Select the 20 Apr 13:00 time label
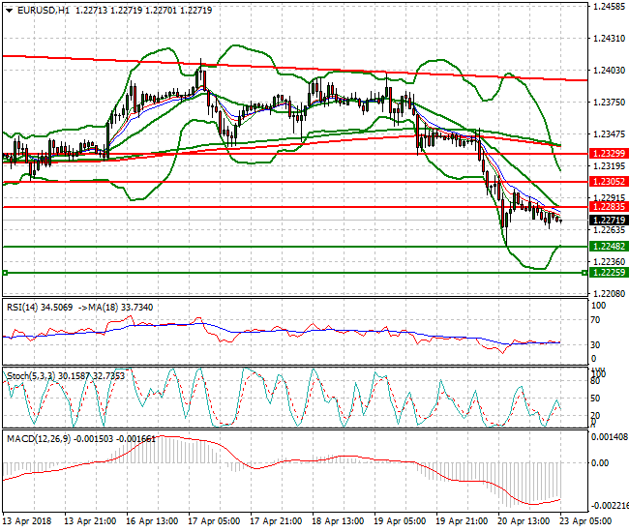 [524, 521]
